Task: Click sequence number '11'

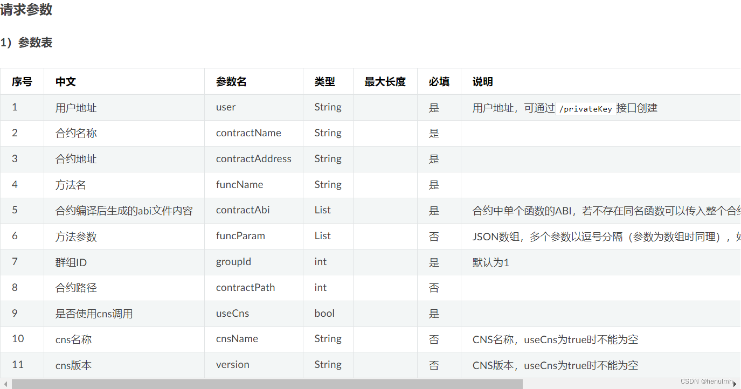Action: [18, 365]
